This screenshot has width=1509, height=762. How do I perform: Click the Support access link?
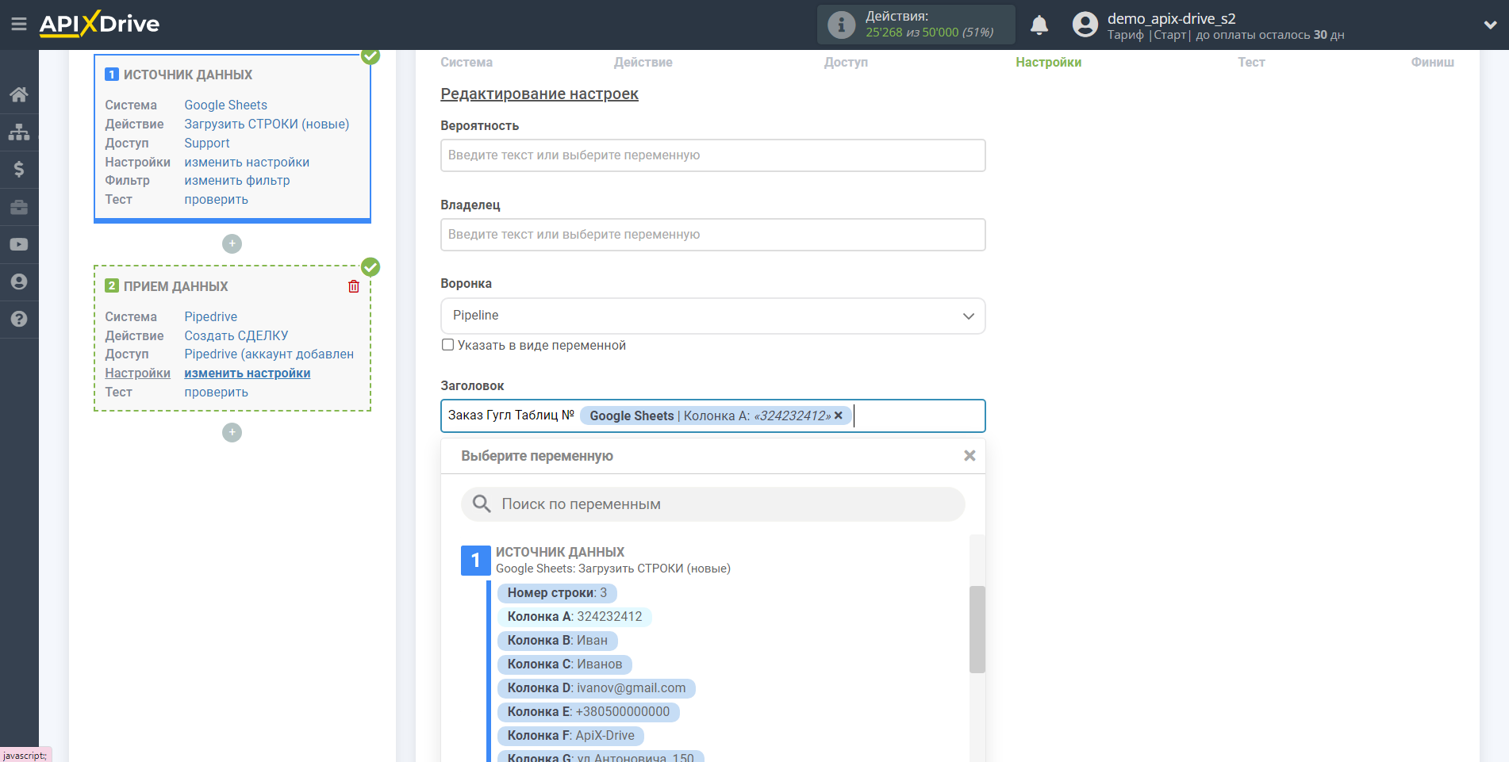(x=206, y=143)
